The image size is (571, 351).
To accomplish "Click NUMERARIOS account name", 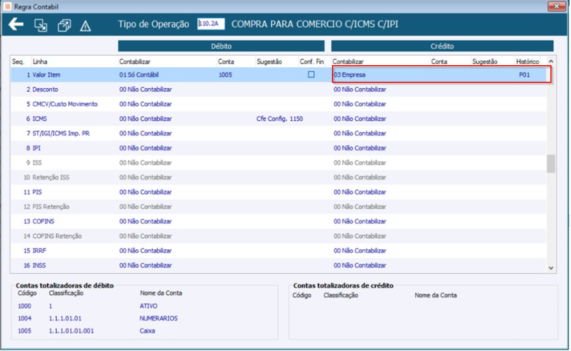I will tap(159, 318).
